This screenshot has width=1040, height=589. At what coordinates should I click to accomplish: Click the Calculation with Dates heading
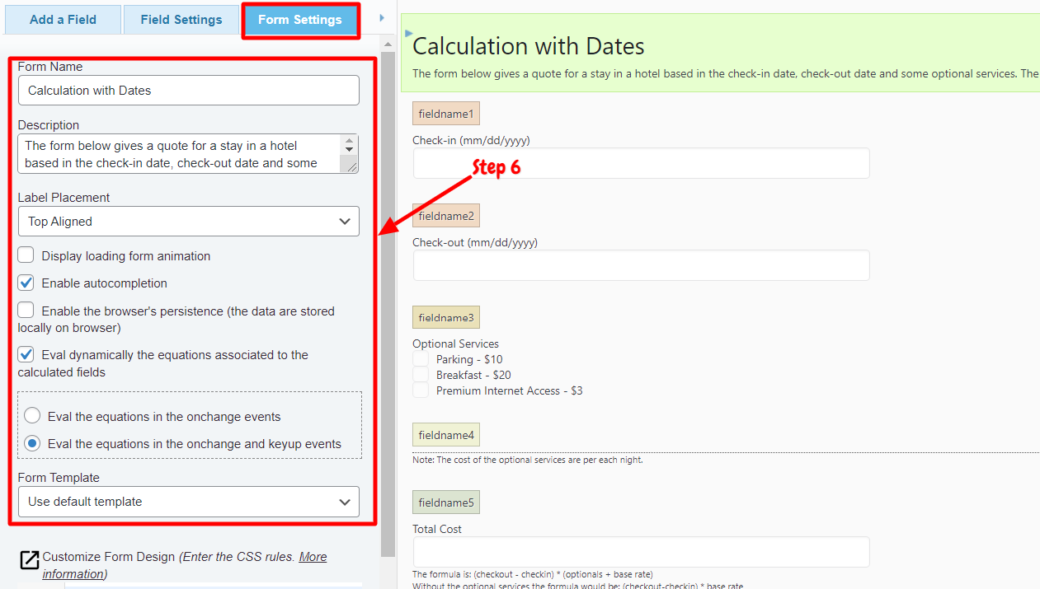529,46
